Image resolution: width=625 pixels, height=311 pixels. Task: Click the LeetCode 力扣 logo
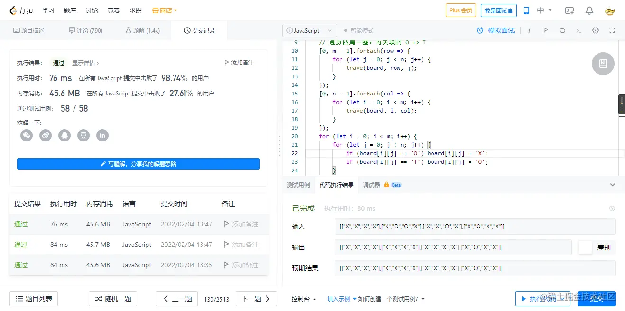(22, 10)
